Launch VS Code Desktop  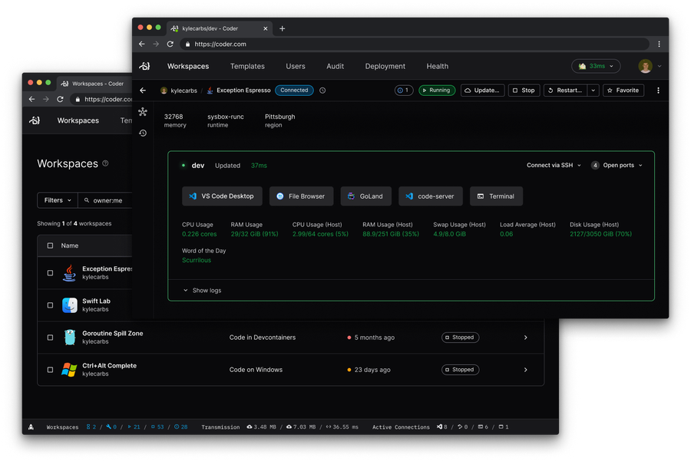222,196
